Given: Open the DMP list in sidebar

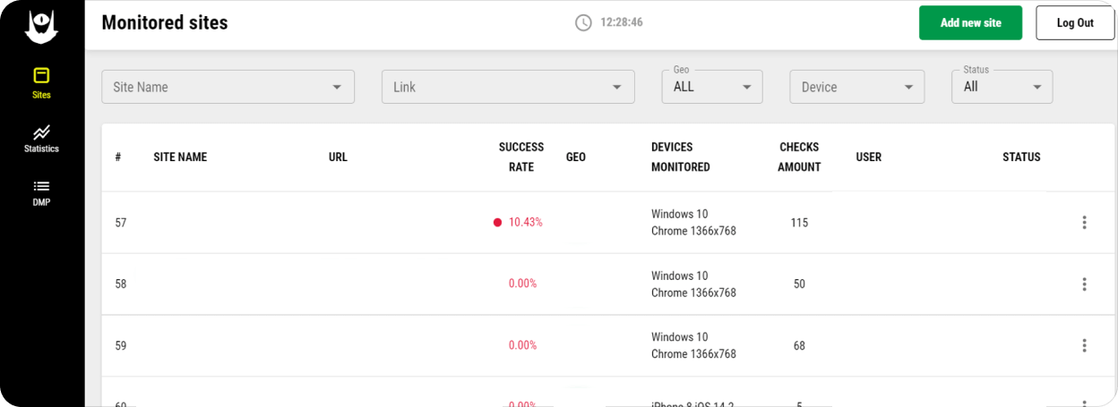Looking at the screenshot, I should tap(41, 192).
